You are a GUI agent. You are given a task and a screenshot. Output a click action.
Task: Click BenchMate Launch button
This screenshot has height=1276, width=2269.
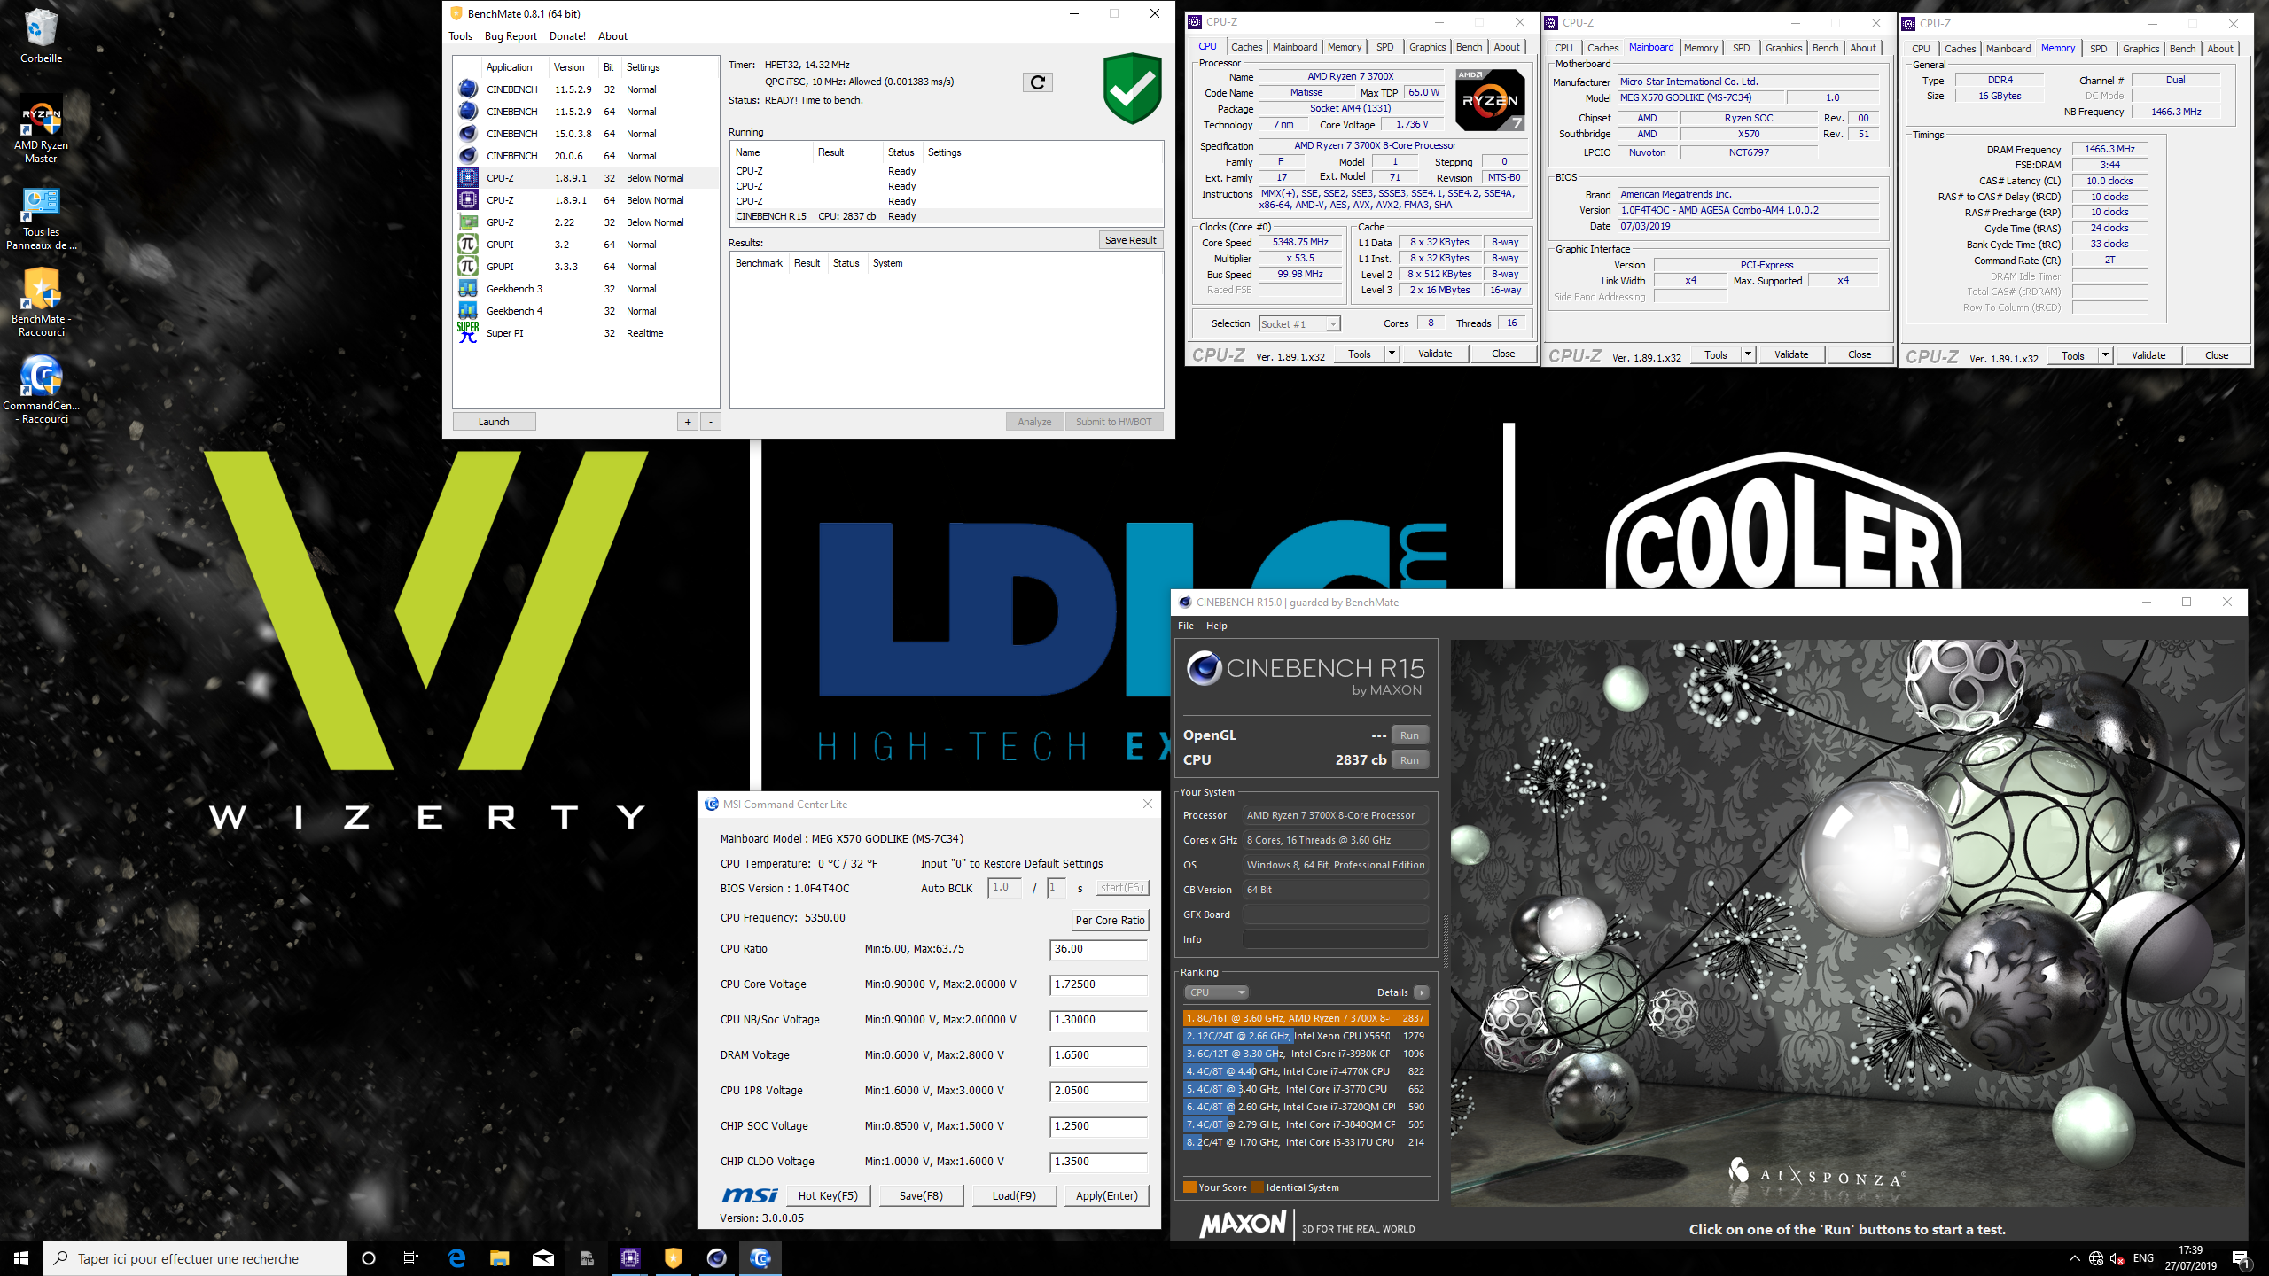click(494, 422)
